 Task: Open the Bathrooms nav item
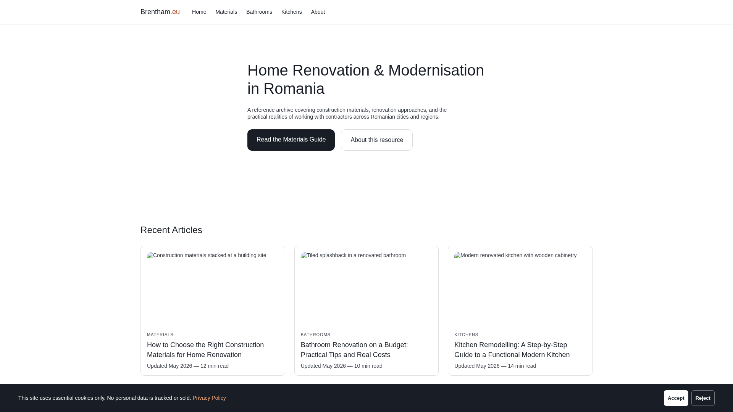(x=259, y=12)
